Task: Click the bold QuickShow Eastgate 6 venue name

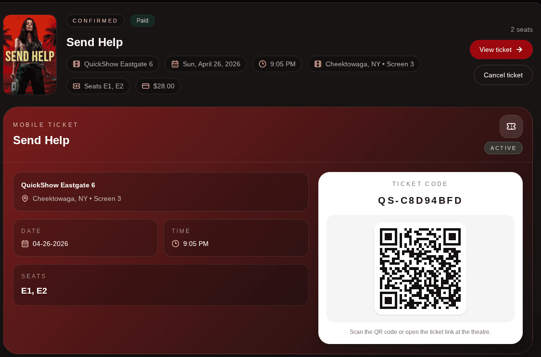Action: [58, 185]
